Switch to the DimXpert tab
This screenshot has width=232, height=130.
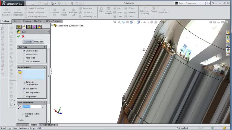click(39, 21)
